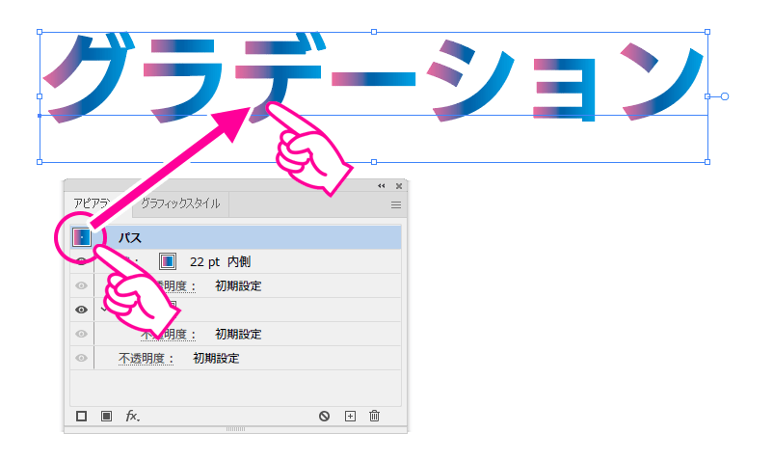This screenshot has height=460, width=773.
Task: Toggle visibility eye of stroke opacity row
Action: tap(81, 285)
